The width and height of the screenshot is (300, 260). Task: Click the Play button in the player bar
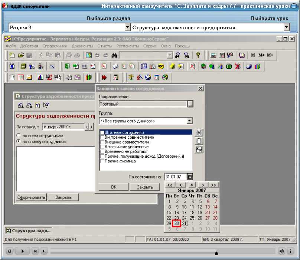(22, 251)
